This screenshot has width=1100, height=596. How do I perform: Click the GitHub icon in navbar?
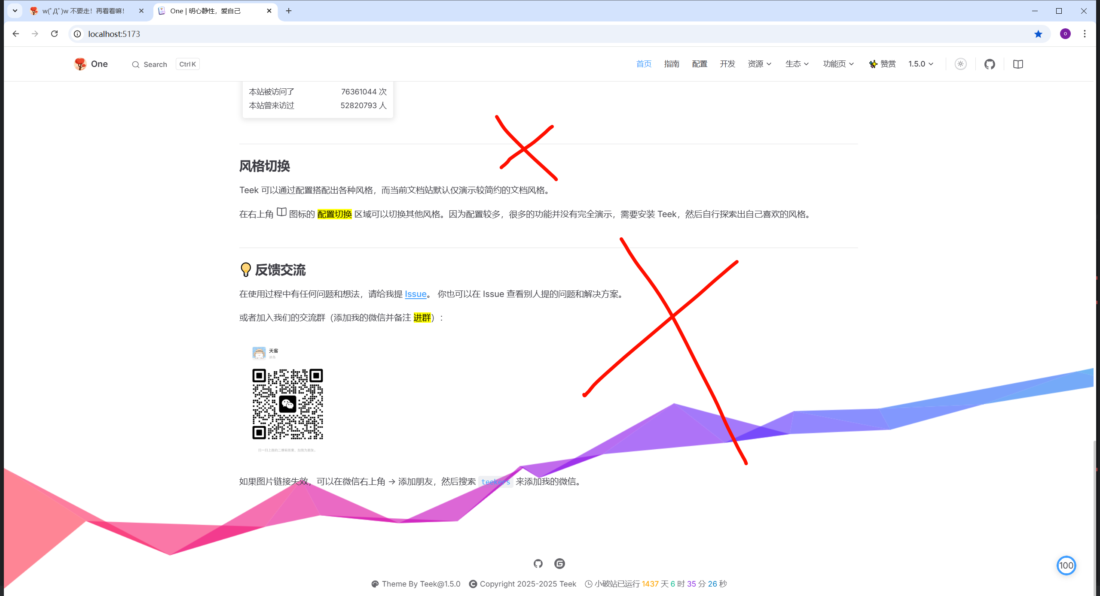990,64
